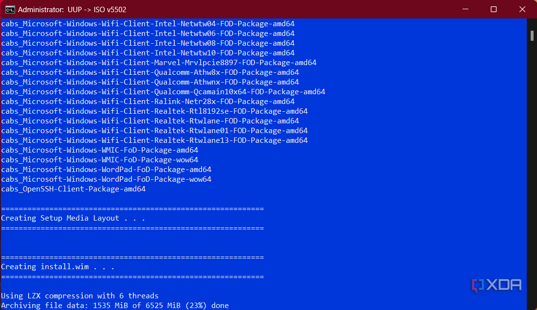This screenshot has height=310, width=537.
Task: Click the Command Prompt icon in title bar
Action: [9, 9]
